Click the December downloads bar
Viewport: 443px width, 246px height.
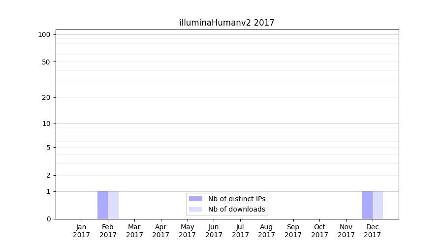pos(378,205)
